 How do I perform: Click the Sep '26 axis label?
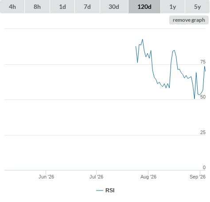198,177
